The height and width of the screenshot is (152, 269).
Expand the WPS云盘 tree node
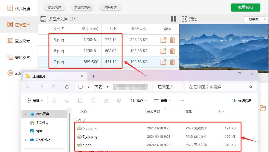tap(26, 114)
